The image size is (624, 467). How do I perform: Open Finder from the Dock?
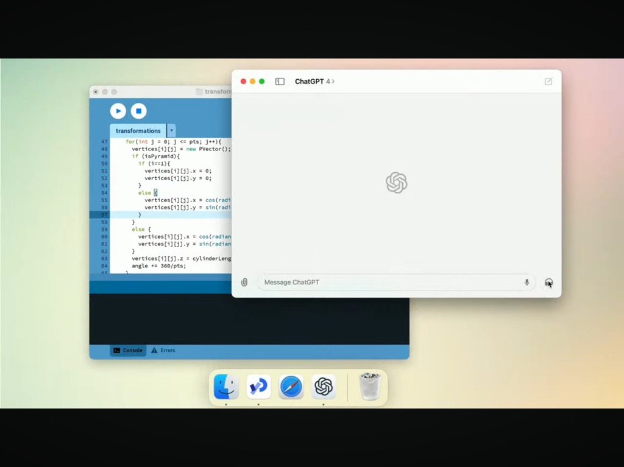(226, 387)
